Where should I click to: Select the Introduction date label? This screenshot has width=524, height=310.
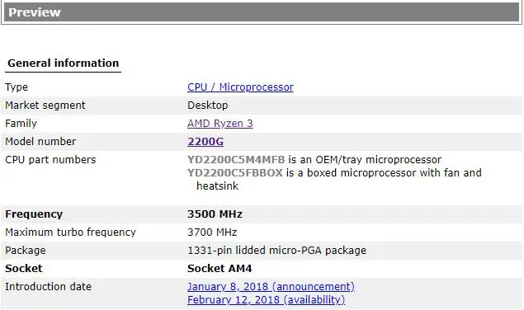click(x=48, y=287)
